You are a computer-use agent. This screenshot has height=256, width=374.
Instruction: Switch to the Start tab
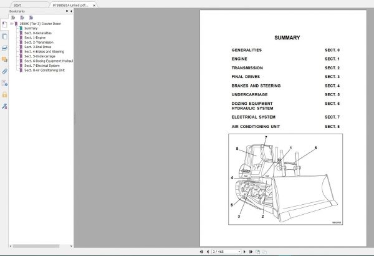[17, 5]
